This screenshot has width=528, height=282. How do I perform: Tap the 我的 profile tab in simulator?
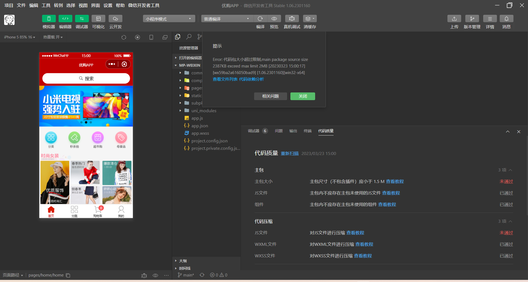[x=121, y=211]
